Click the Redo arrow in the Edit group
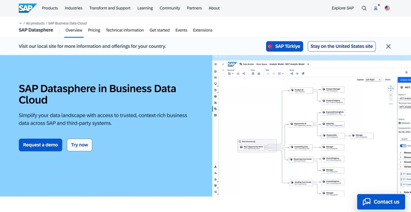 click(x=274, y=74)
